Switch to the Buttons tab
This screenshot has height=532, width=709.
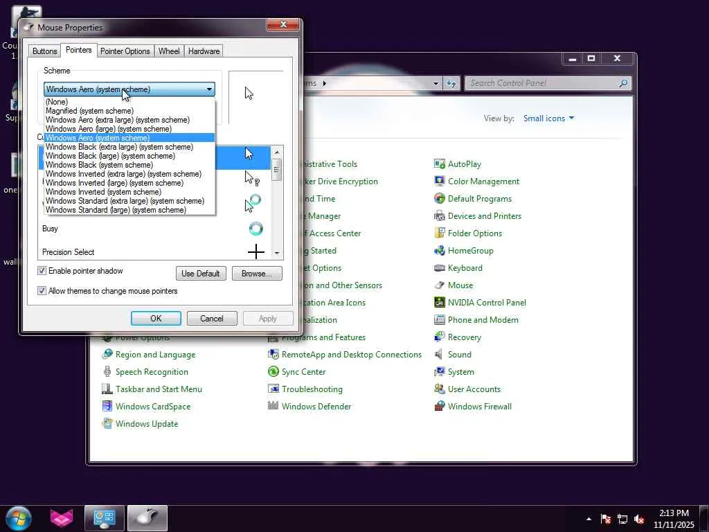coord(45,51)
